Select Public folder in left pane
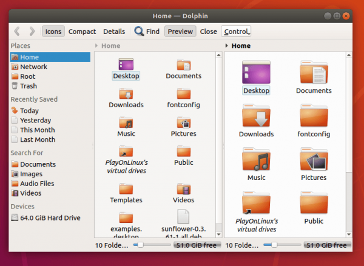Image resolution: width=364 pixels, height=266 pixels. 184,156
